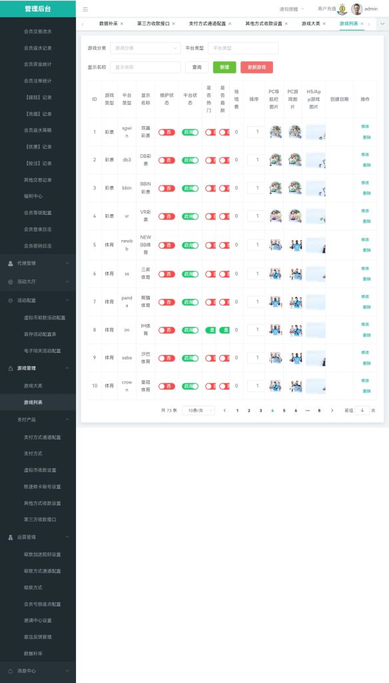This screenshot has height=683, width=389.
Task: Open the 游戏分类 dropdown
Action: click(145, 48)
